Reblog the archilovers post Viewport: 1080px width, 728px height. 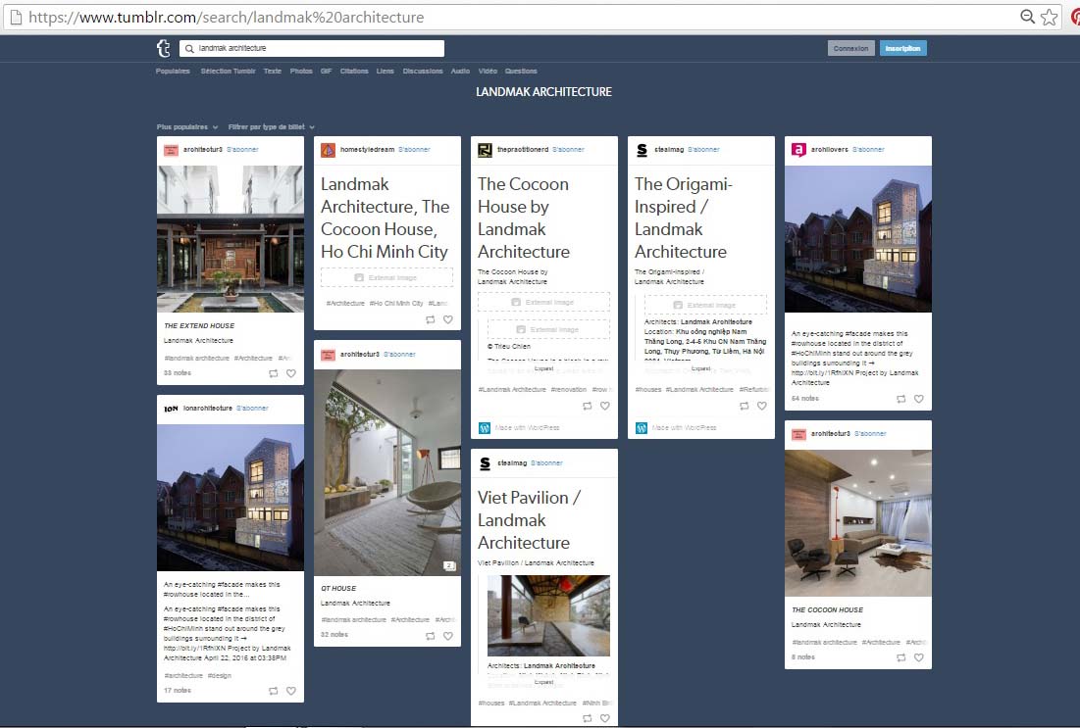point(900,399)
